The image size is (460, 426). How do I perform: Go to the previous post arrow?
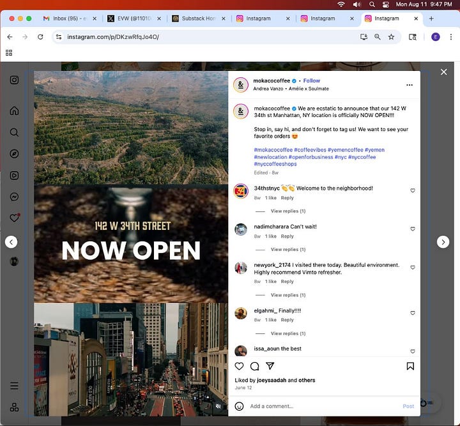point(11,242)
